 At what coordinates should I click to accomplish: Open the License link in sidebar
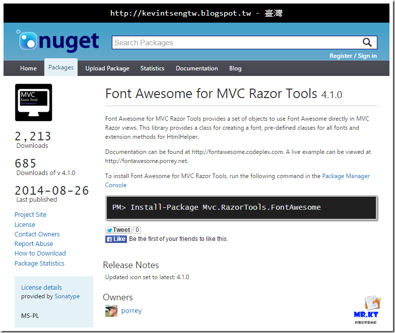pyautogui.click(x=25, y=224)
